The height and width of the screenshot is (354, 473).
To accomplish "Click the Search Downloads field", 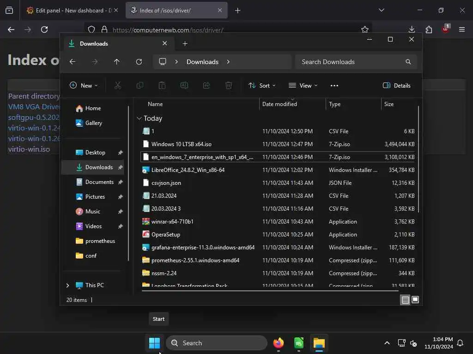I will click(356, 62).
